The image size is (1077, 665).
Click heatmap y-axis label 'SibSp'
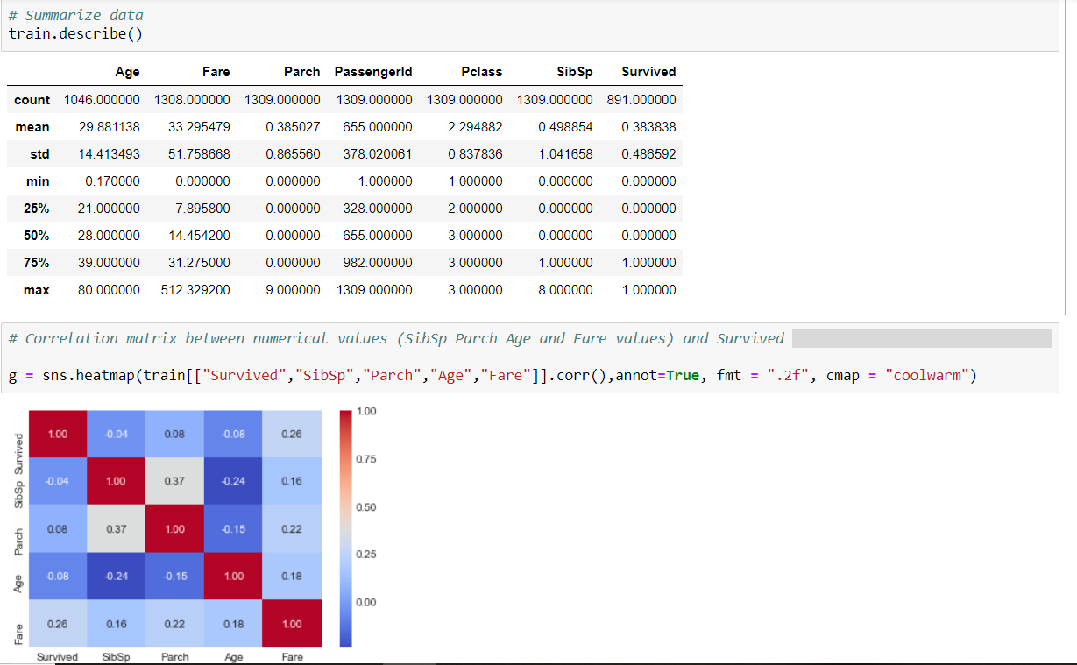[18, 495]
